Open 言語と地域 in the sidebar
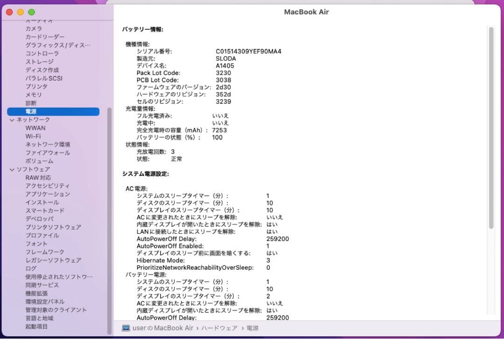The height and width of the screenshot is (339, 504). pyautogui.click(x=39, y=318)
